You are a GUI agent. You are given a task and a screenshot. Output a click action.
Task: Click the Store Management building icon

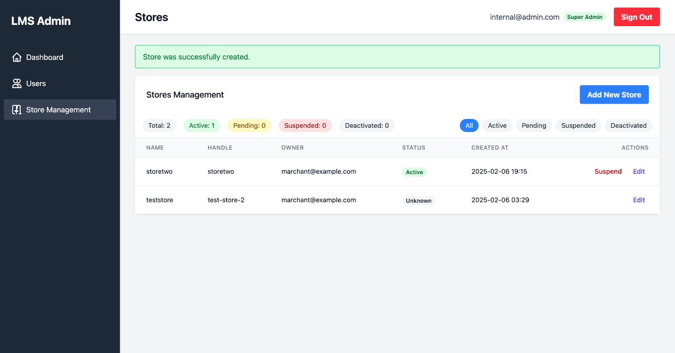tap(17, 110)
